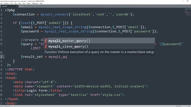Click Tab Size setting in status bar
191x107 pixels.
click(178, 106)
